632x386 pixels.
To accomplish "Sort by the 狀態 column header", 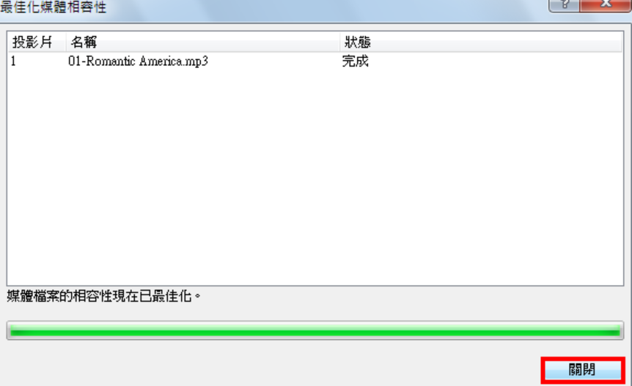I will point(481,42).
